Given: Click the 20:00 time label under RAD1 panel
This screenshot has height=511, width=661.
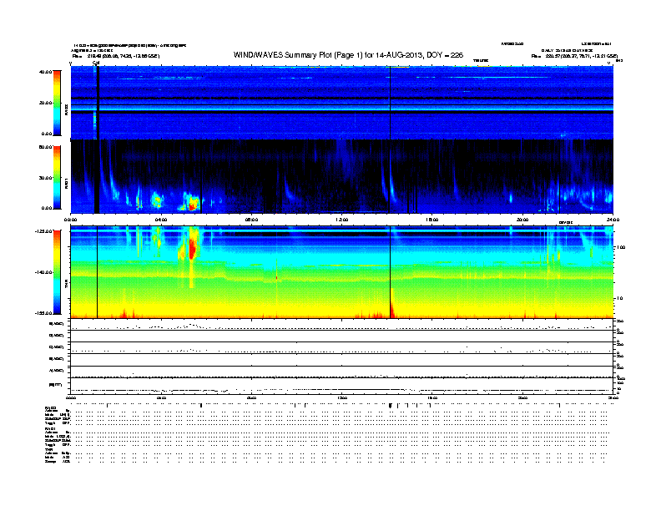Looking at the screenshot, I should click(522, 220).
